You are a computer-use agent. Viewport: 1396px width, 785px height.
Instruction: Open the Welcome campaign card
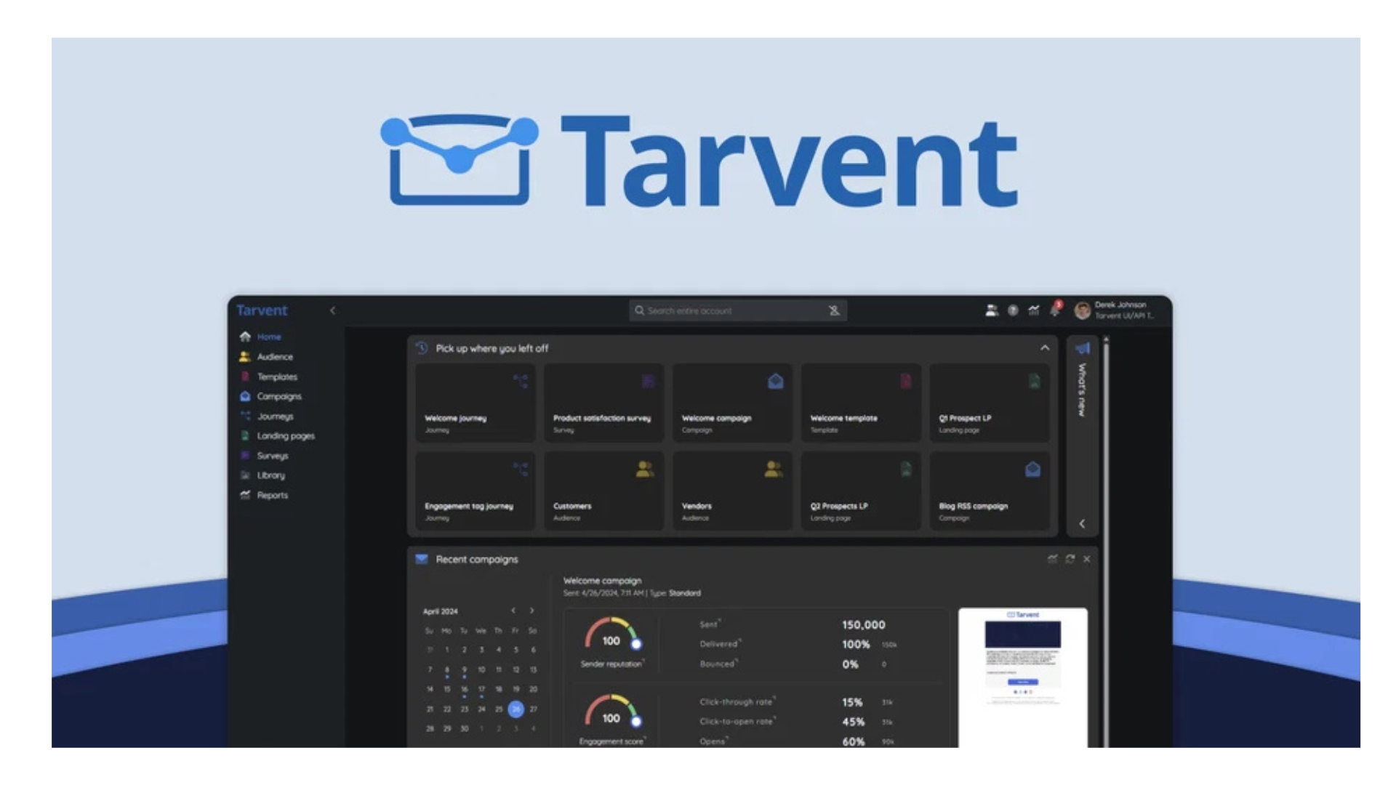coord(732,403)
